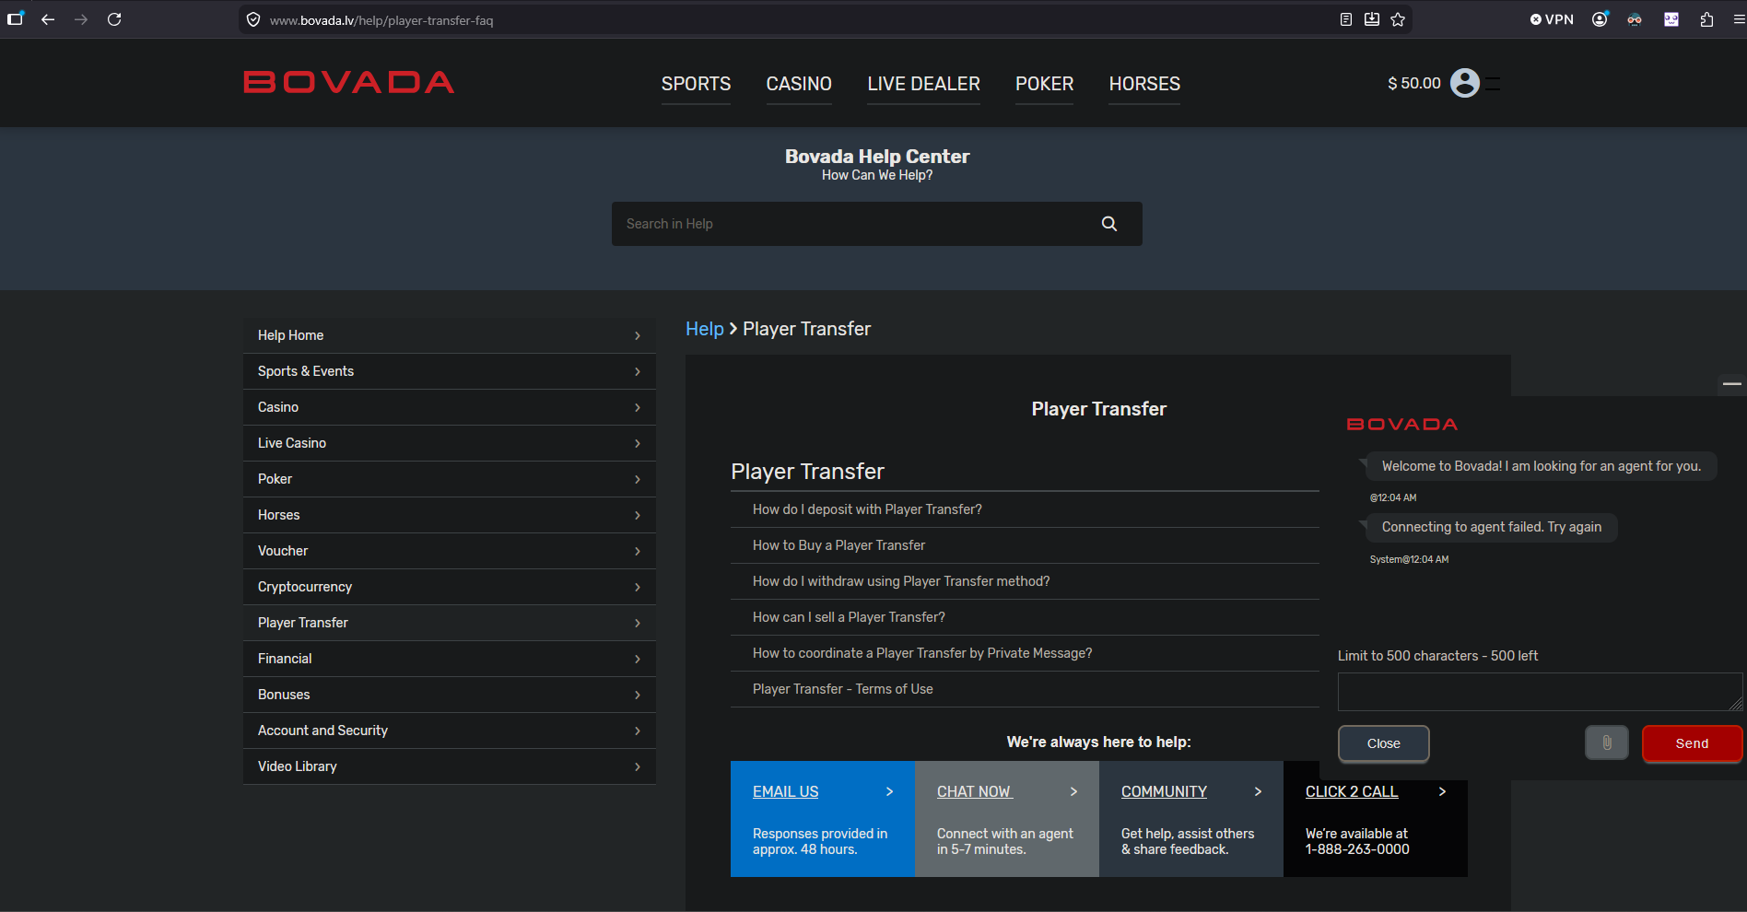The height and width of the screenshot is (912, 1747).
Task: Open Account and Security help category
Action: pos(450,731)
